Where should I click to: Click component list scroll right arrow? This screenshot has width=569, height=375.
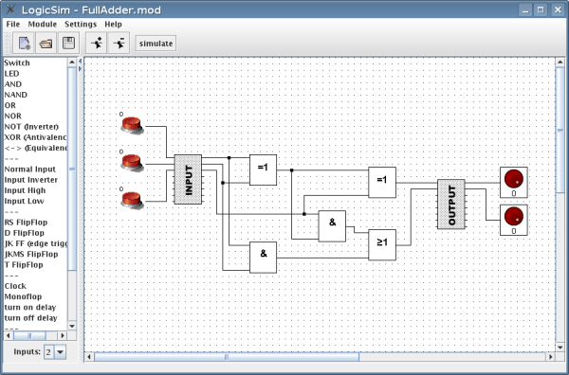(63, 336)
